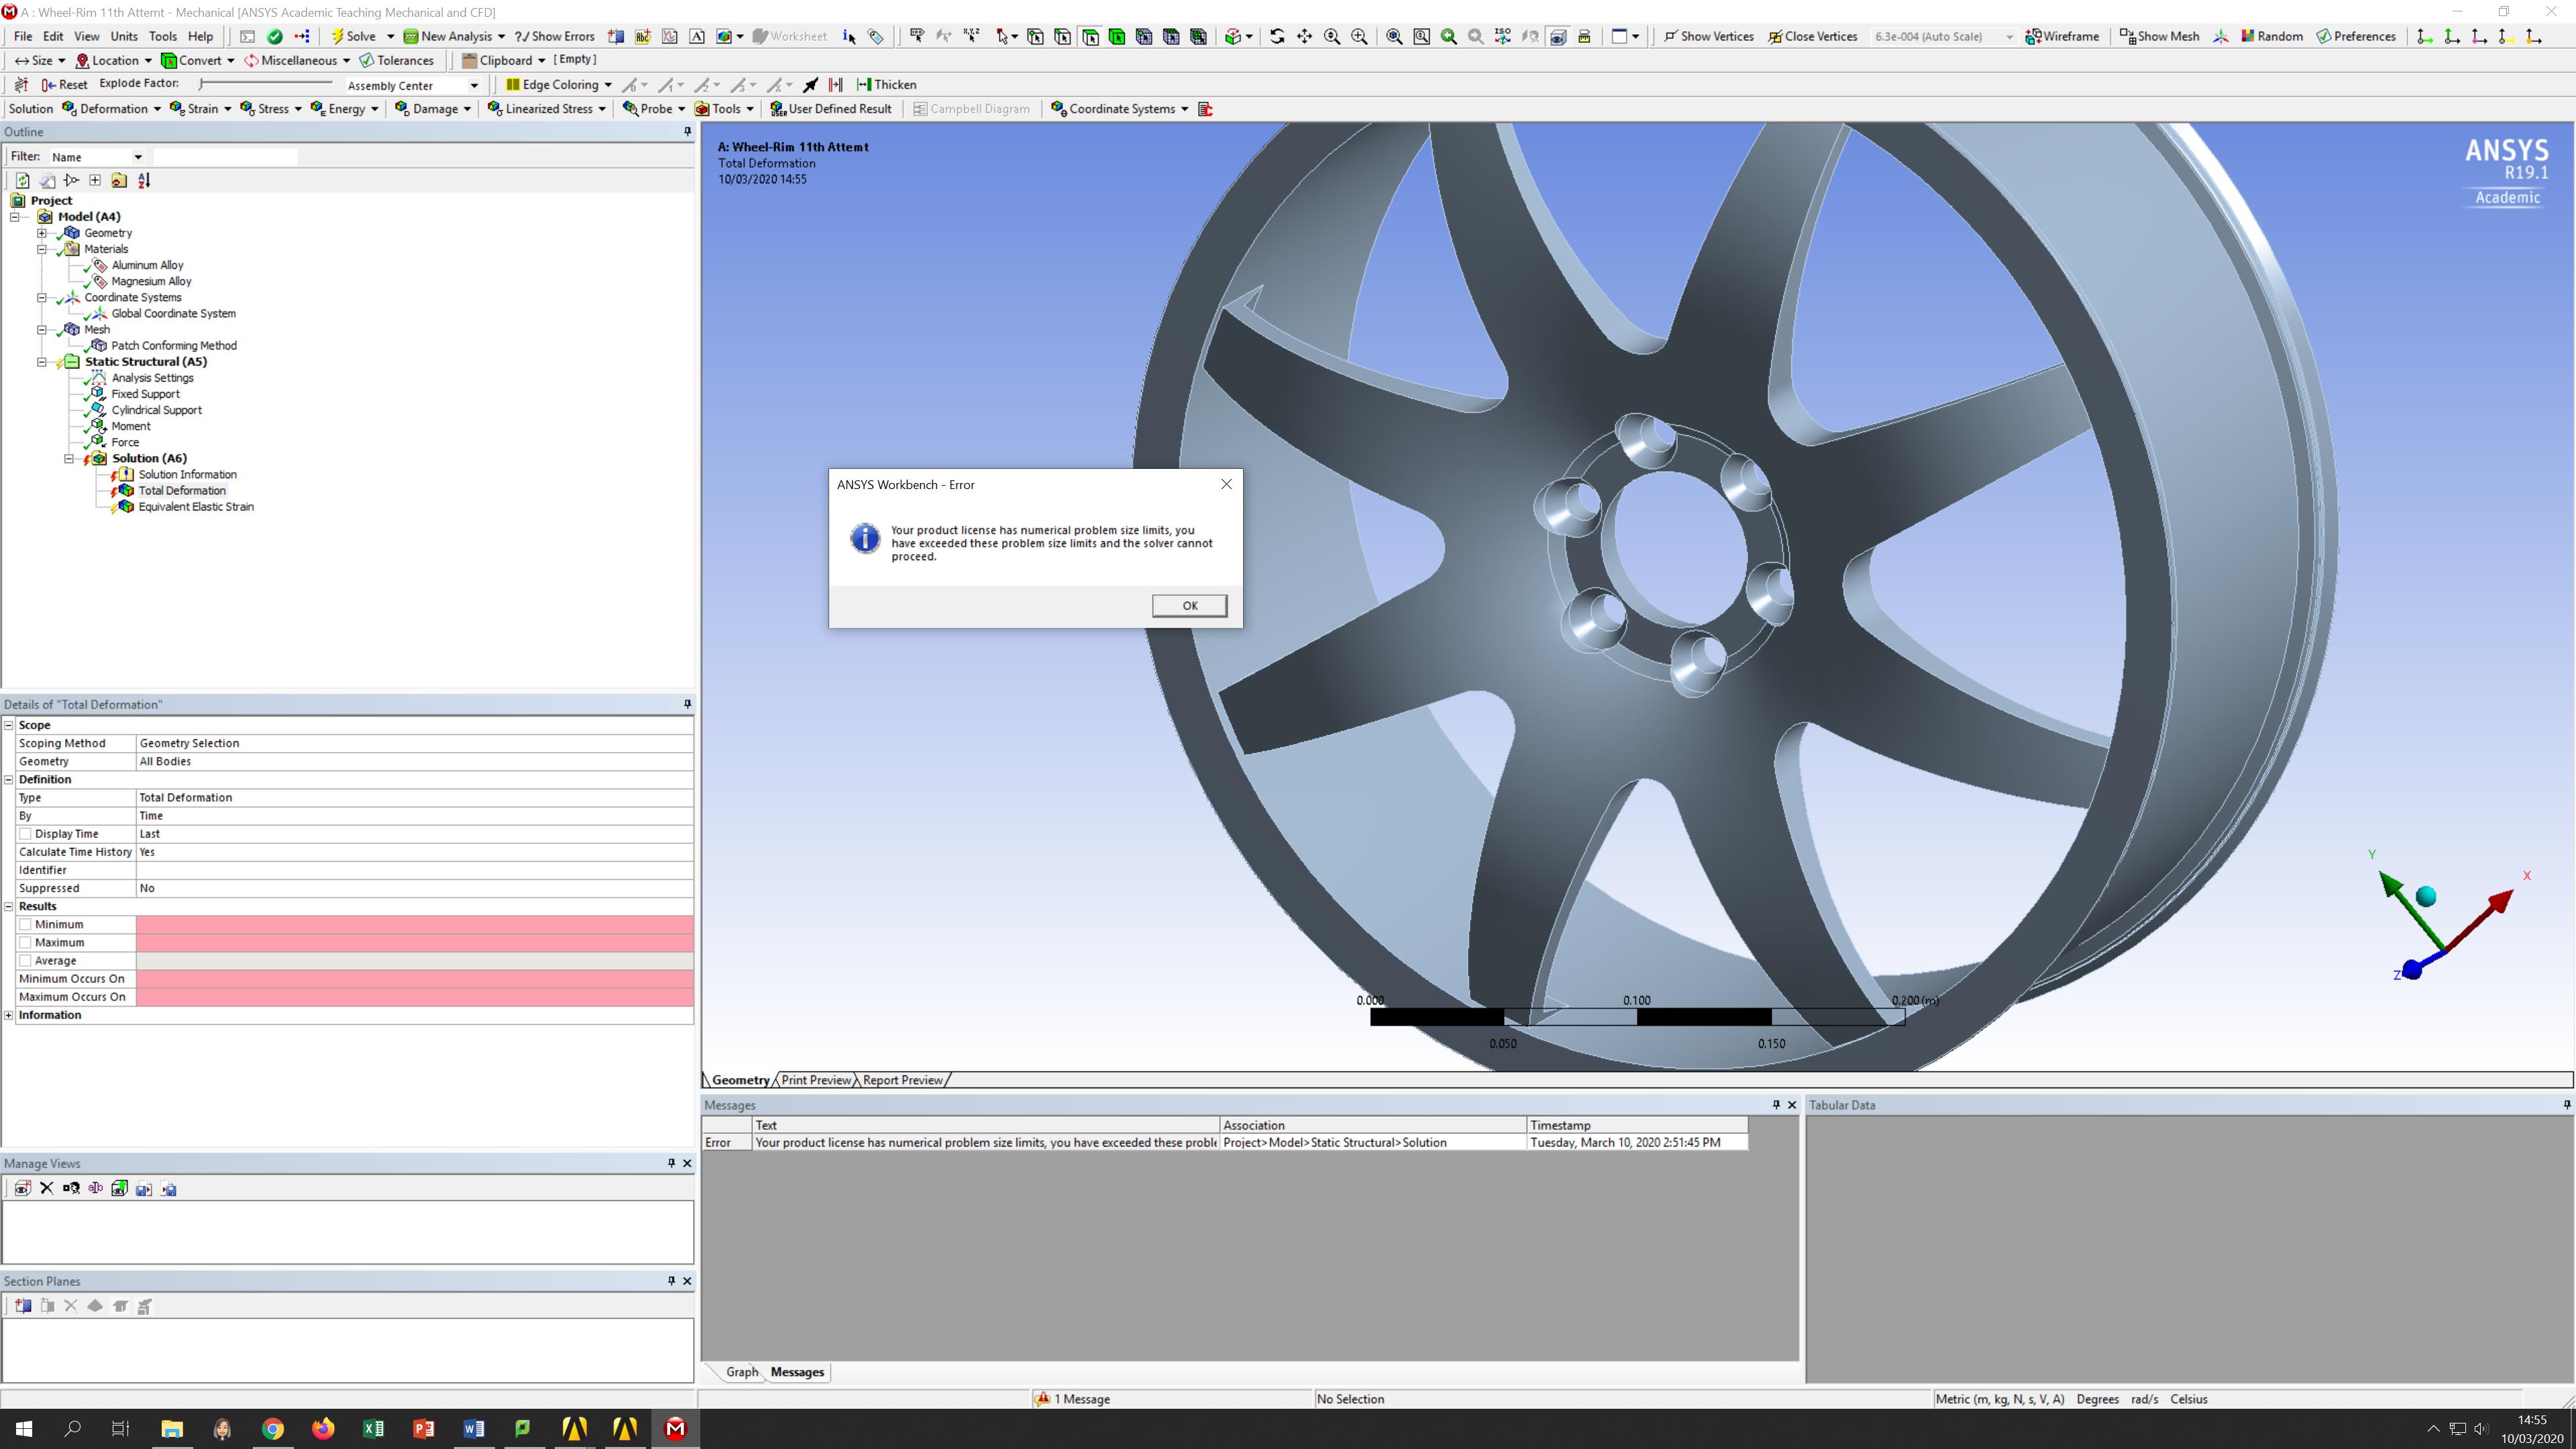Open the New Analysis dropdown
The image size is (2576, 1449).
(454, 36)
